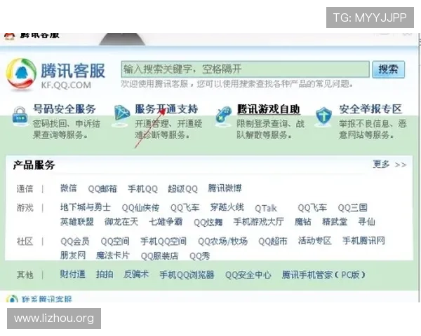Open the 七雄争霸 game link
The image size is (421, 336).
pos(166,222)
